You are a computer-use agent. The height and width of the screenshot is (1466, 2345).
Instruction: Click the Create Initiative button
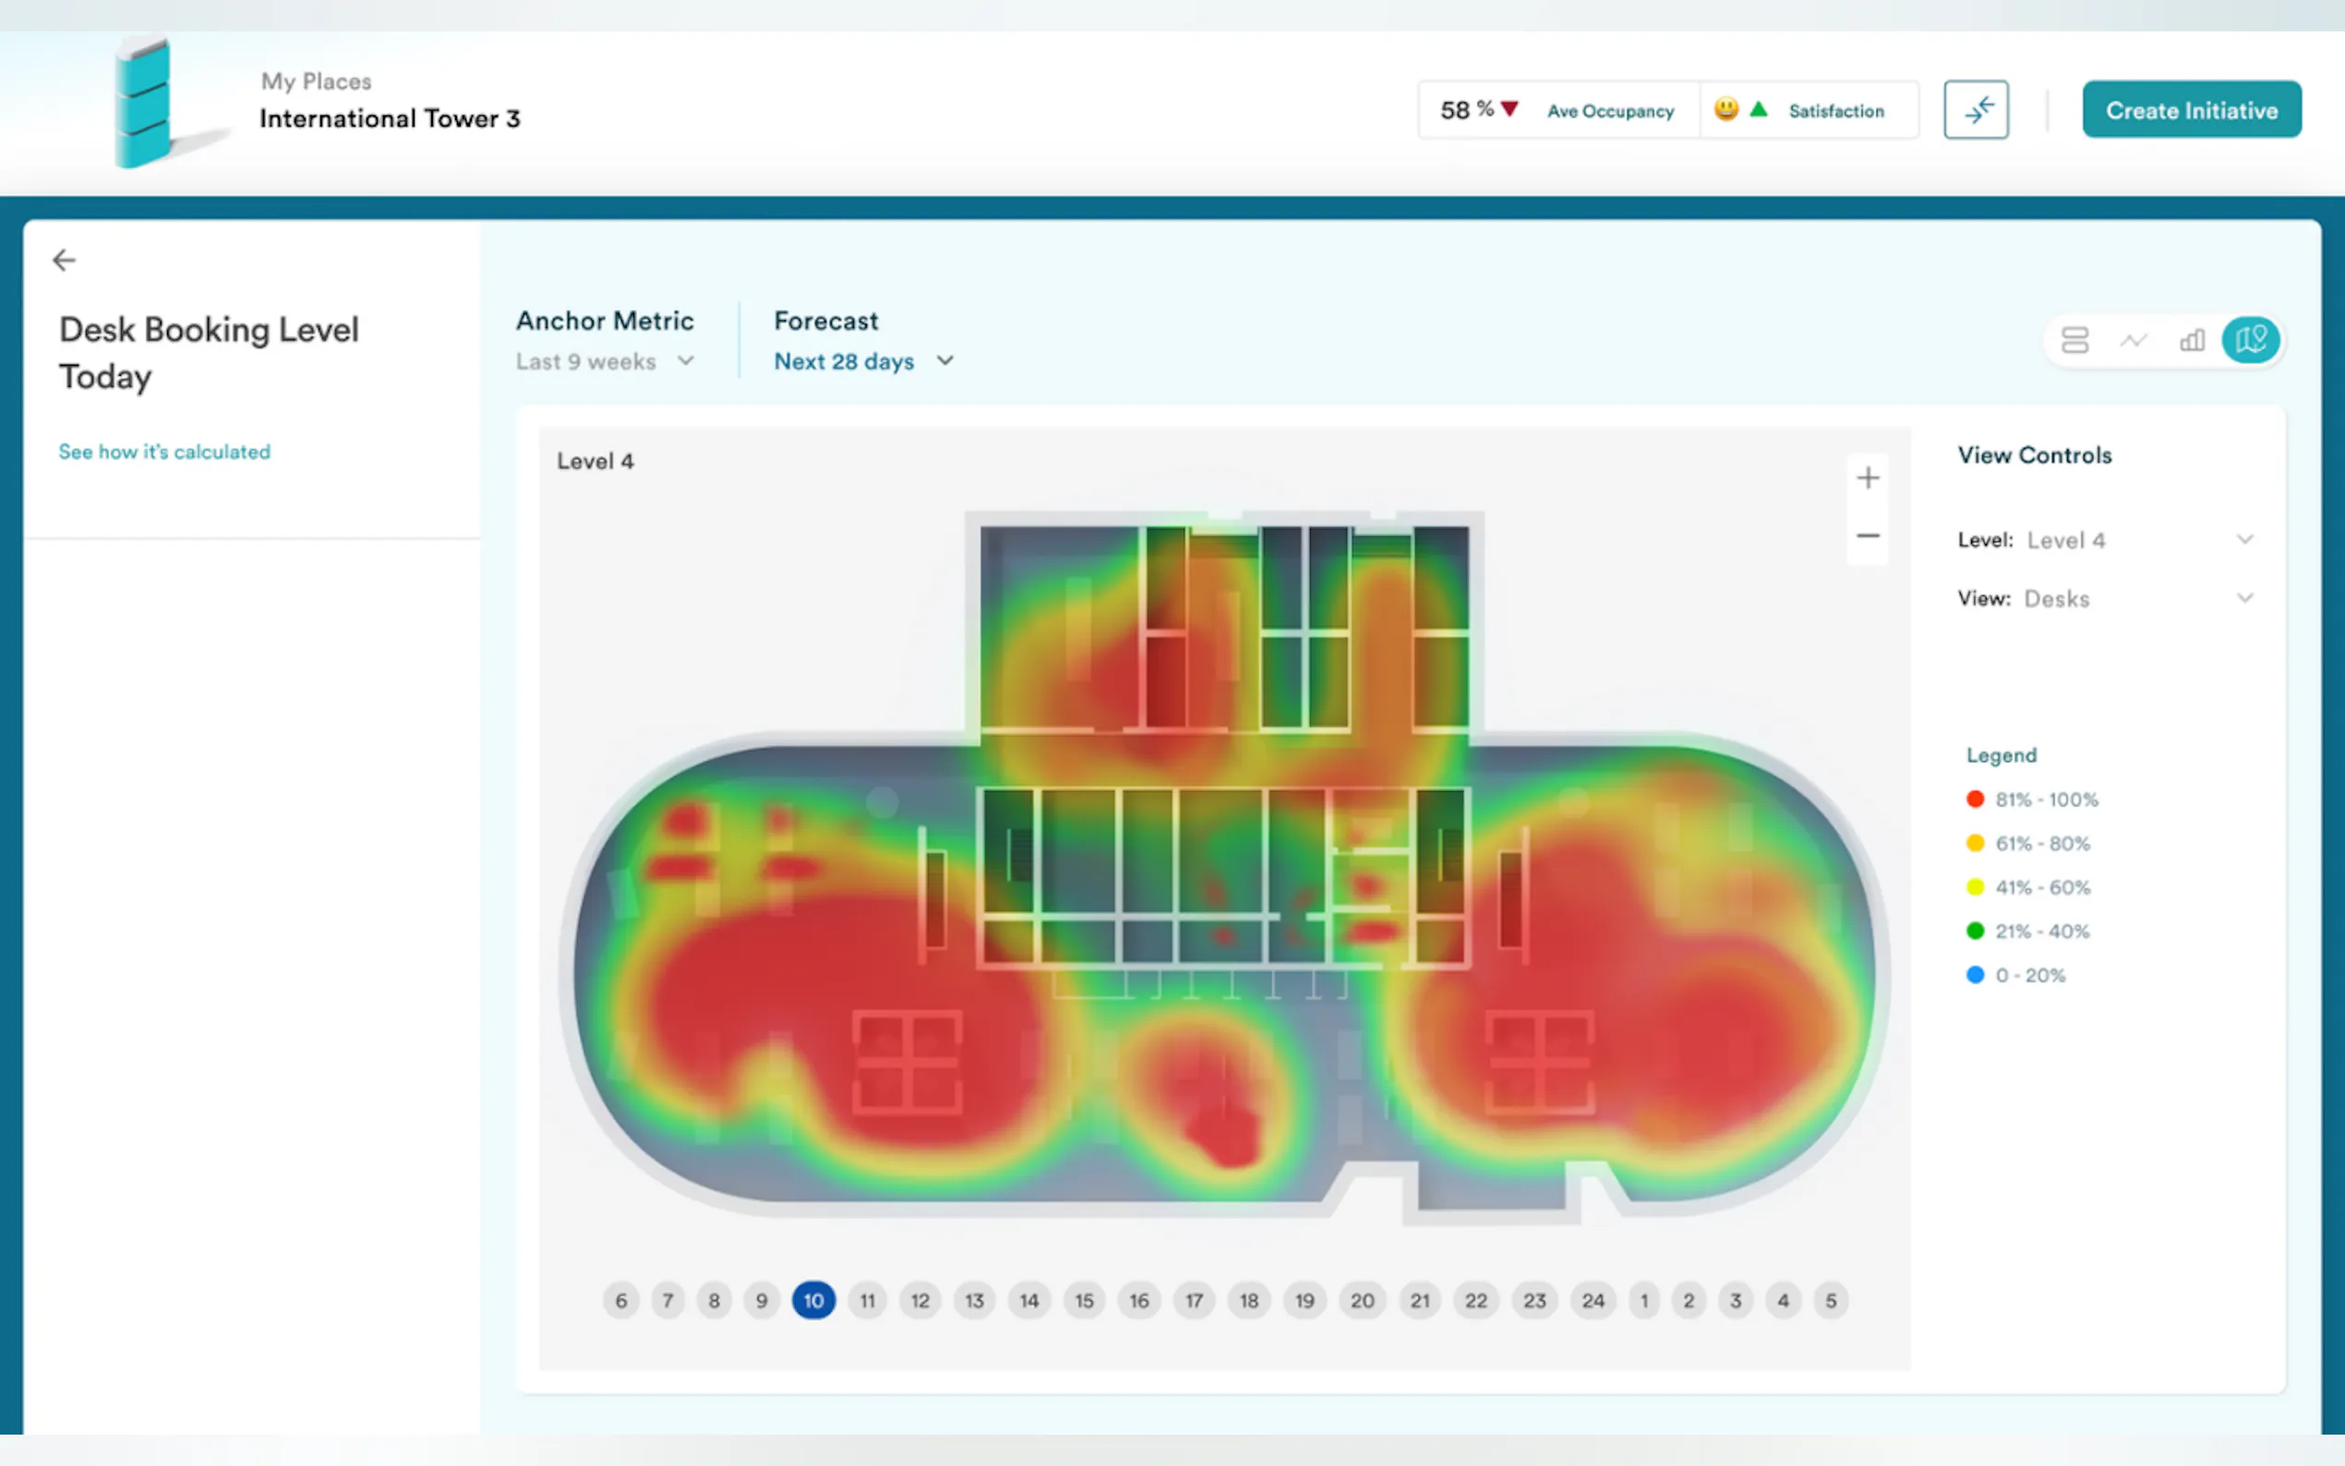pos(2191,110)
